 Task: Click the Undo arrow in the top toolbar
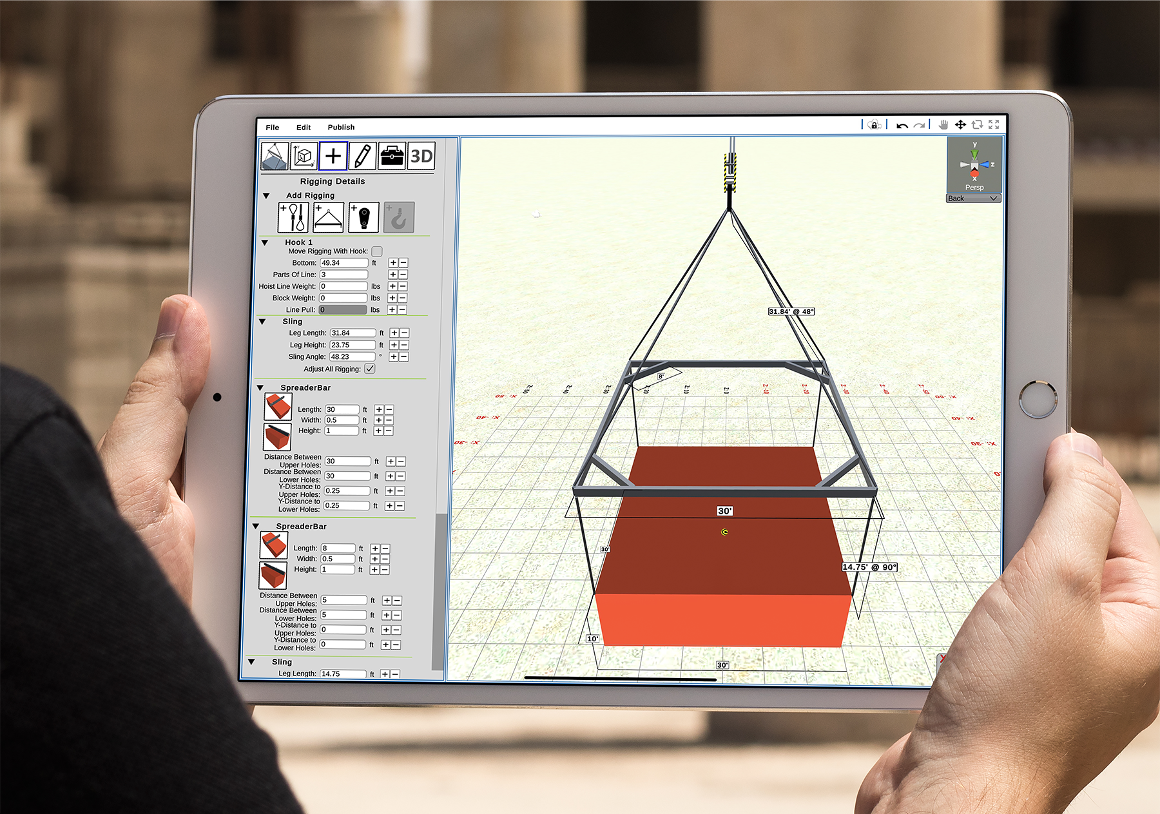[x=902, y=124]
